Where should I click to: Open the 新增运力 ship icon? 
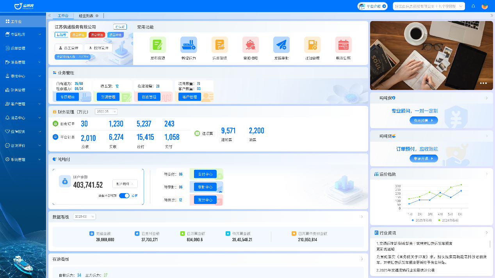point(189,45)
